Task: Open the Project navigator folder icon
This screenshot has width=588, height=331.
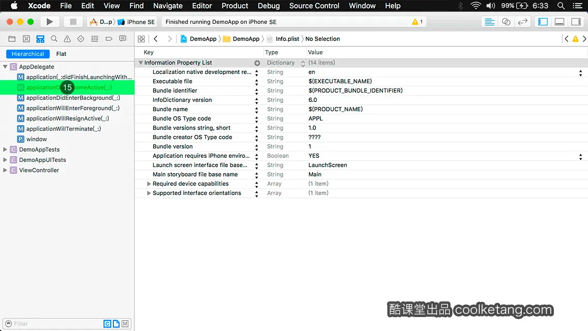Action: point(12,39)
